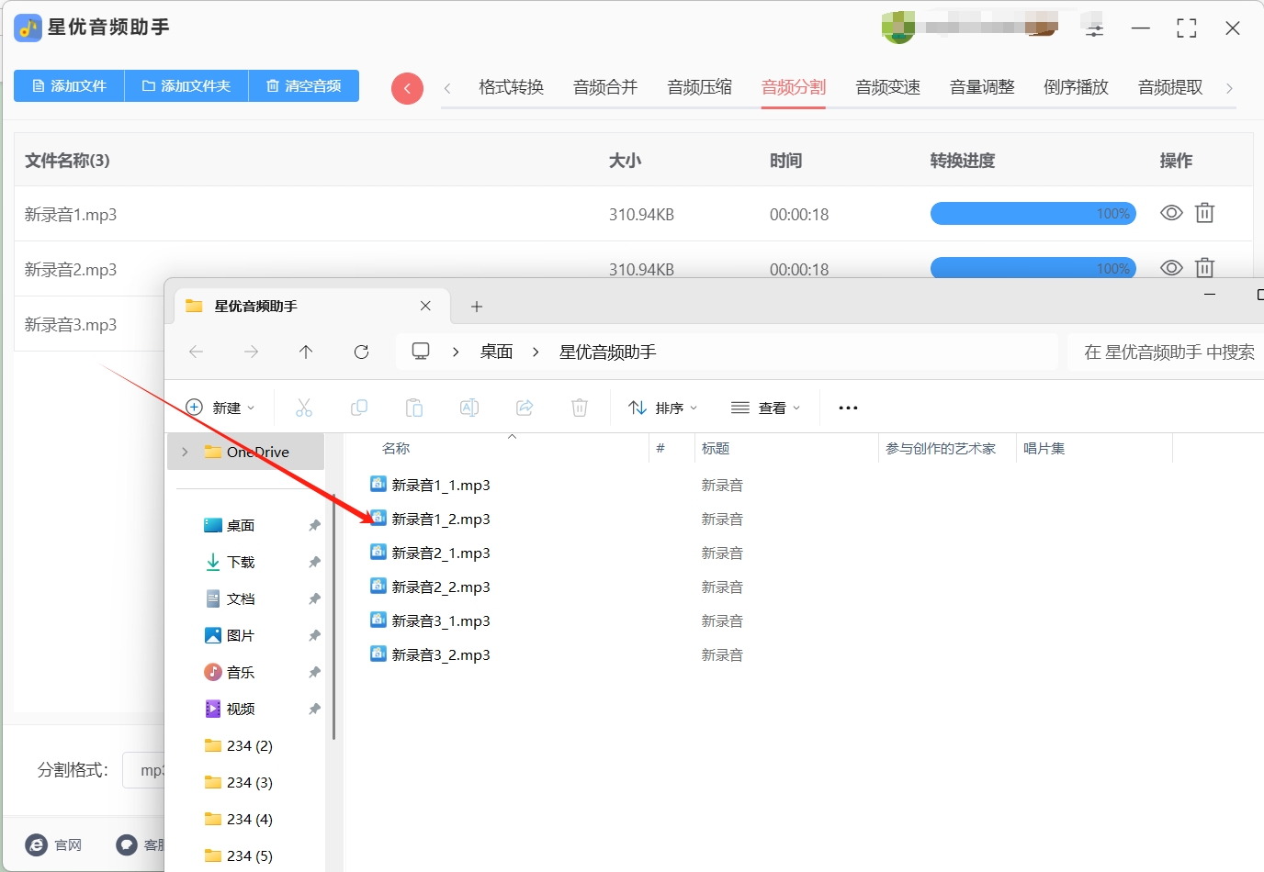Screen dimensions: 1264x872
Task: Open the 音量调整 tab
Action: coord(982,87)
